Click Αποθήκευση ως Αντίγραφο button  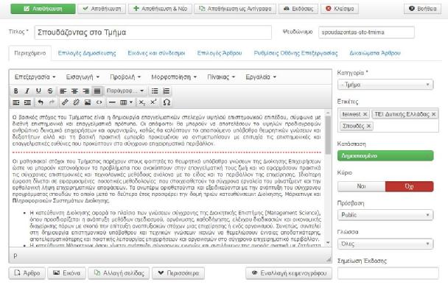235,9
